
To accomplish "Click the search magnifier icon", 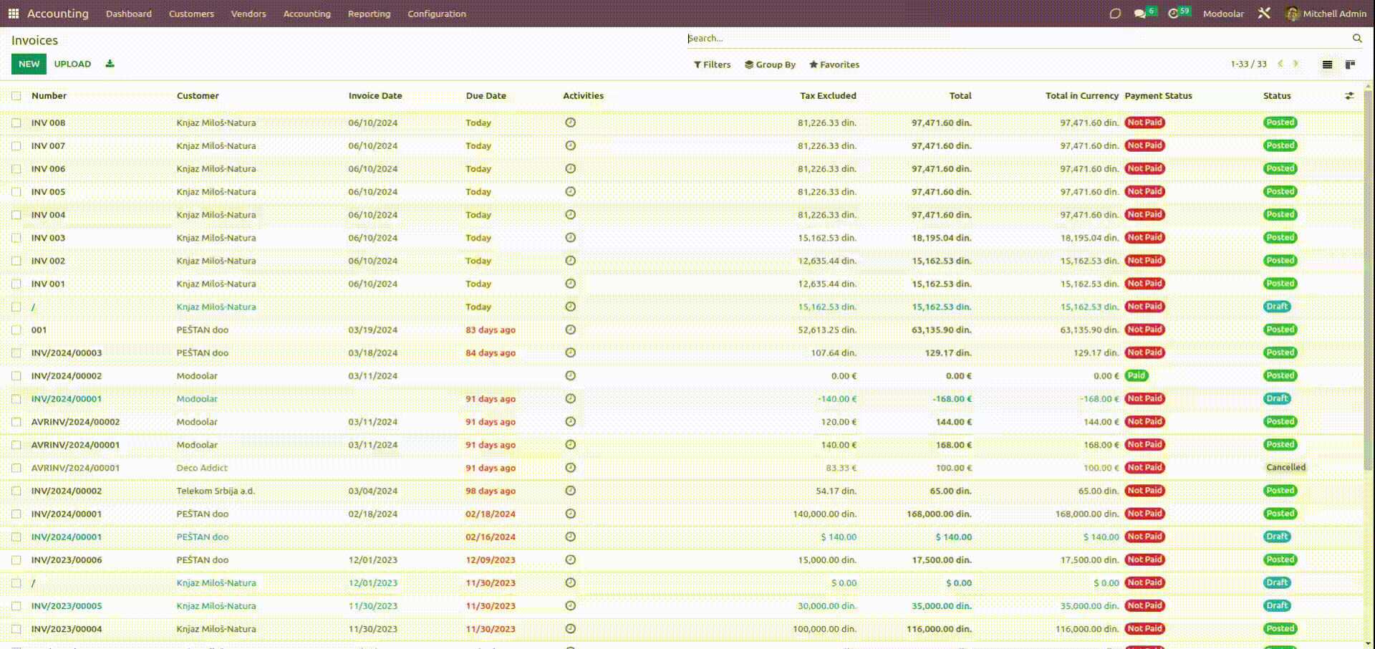I will coord(1356,39).
